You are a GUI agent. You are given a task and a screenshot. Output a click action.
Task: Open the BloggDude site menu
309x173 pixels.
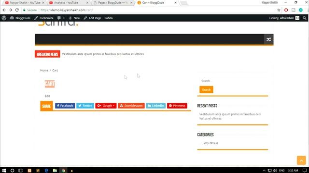coord(20,18)
